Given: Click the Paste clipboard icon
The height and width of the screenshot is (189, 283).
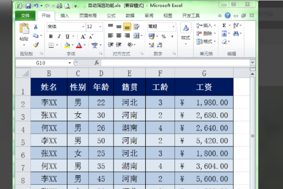Looking at the screenshot, I should 24,28.
